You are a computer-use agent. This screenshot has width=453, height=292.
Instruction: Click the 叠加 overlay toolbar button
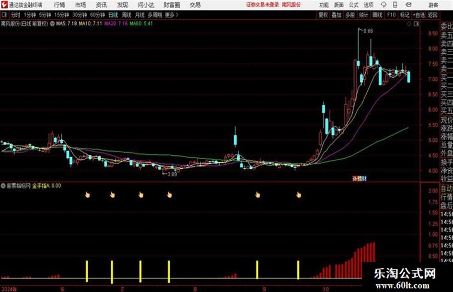point(337,15)
